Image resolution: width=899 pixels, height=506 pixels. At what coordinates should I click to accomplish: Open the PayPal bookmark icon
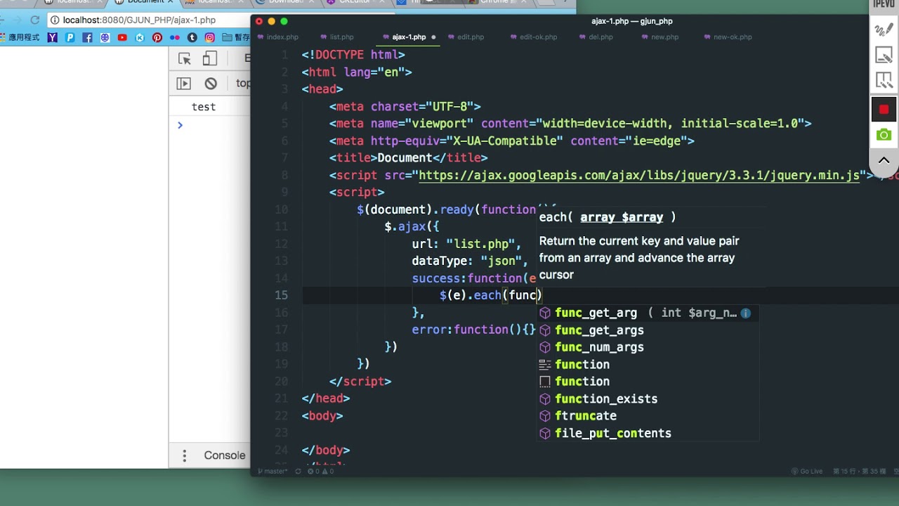(x=70, y=38)
